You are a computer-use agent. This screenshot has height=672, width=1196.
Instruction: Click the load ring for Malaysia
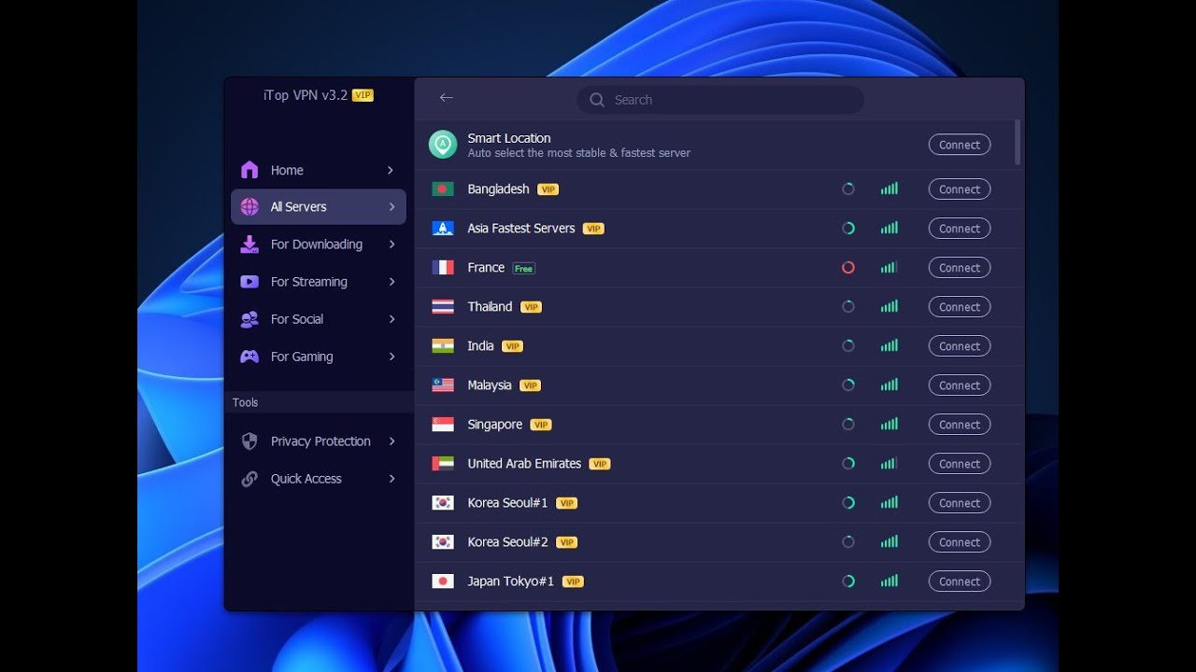point(848,385)
